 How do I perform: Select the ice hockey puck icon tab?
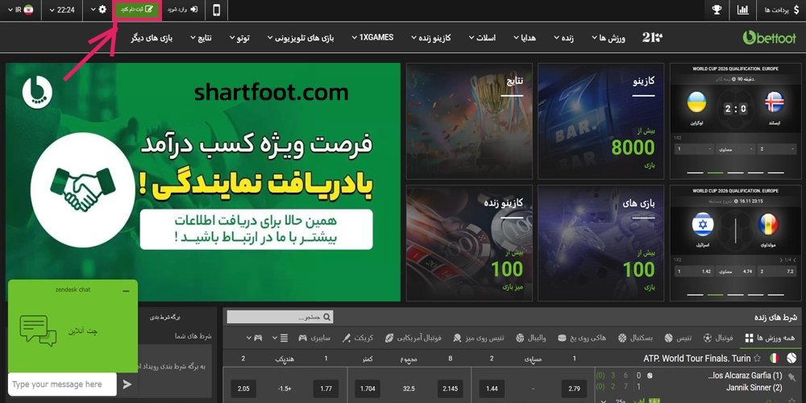(562, 338)
